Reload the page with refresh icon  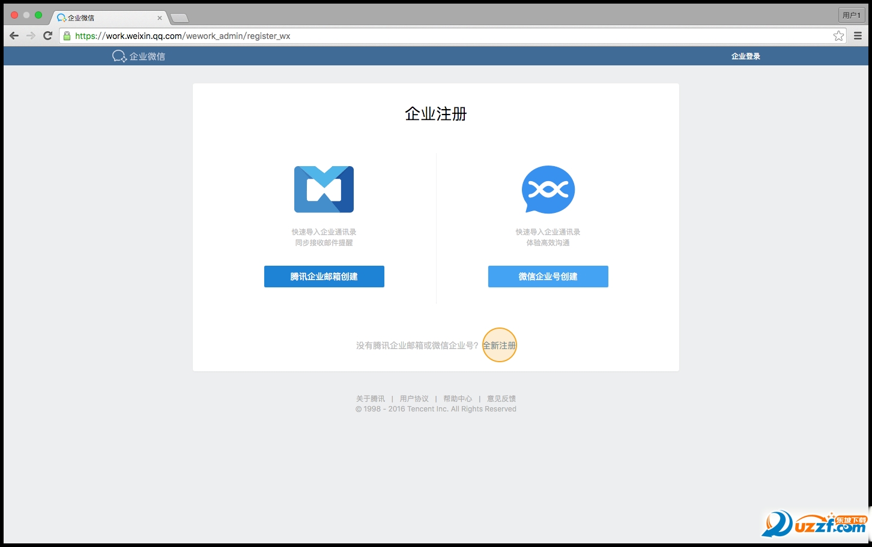pos(48,36)
